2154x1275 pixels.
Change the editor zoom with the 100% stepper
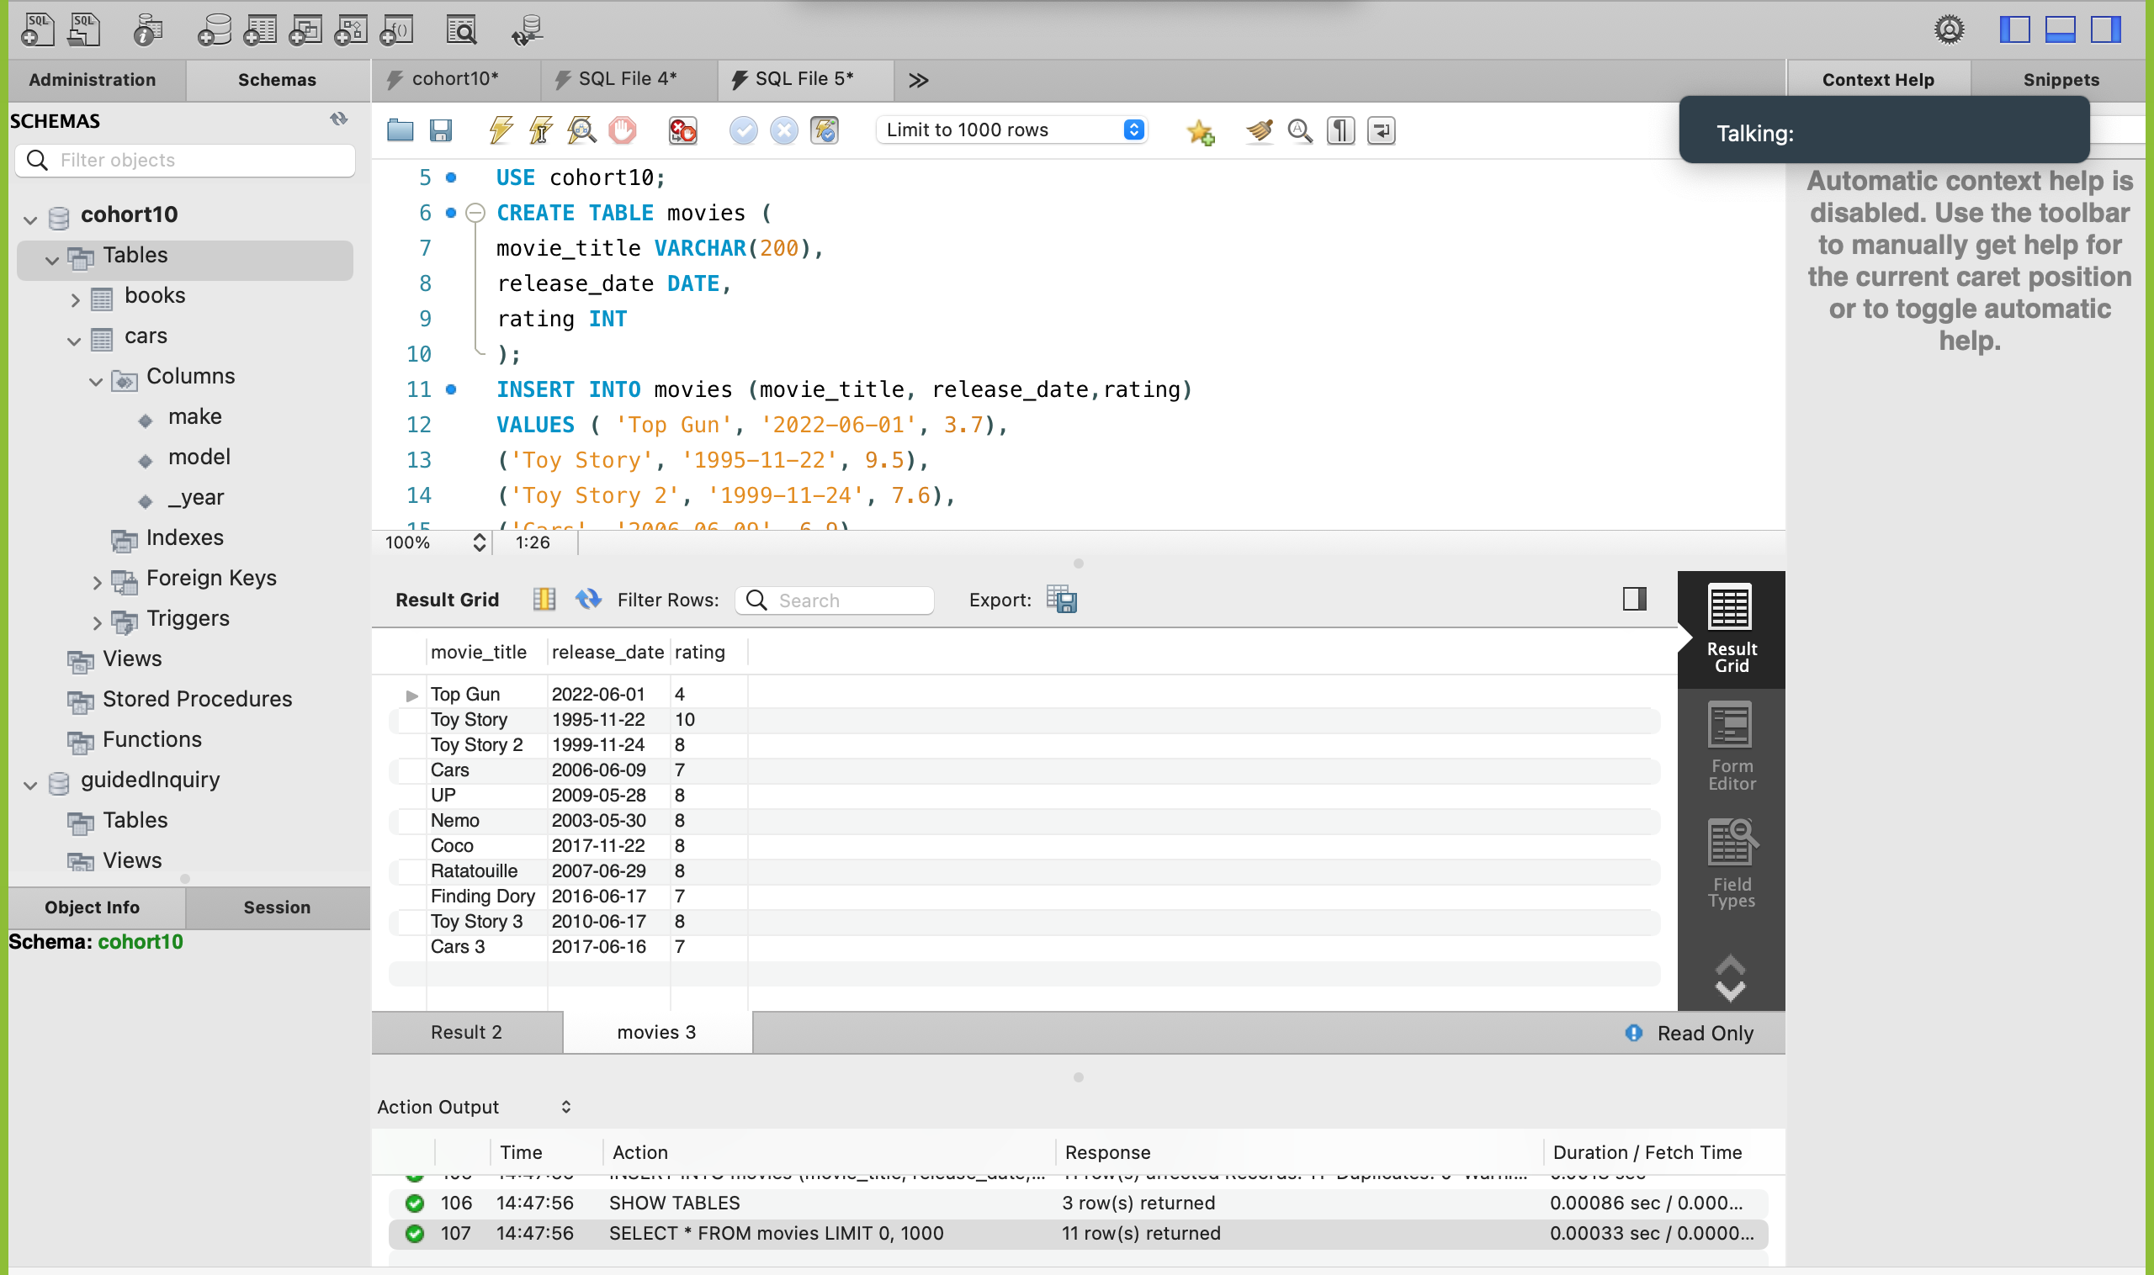pos(480,542)
